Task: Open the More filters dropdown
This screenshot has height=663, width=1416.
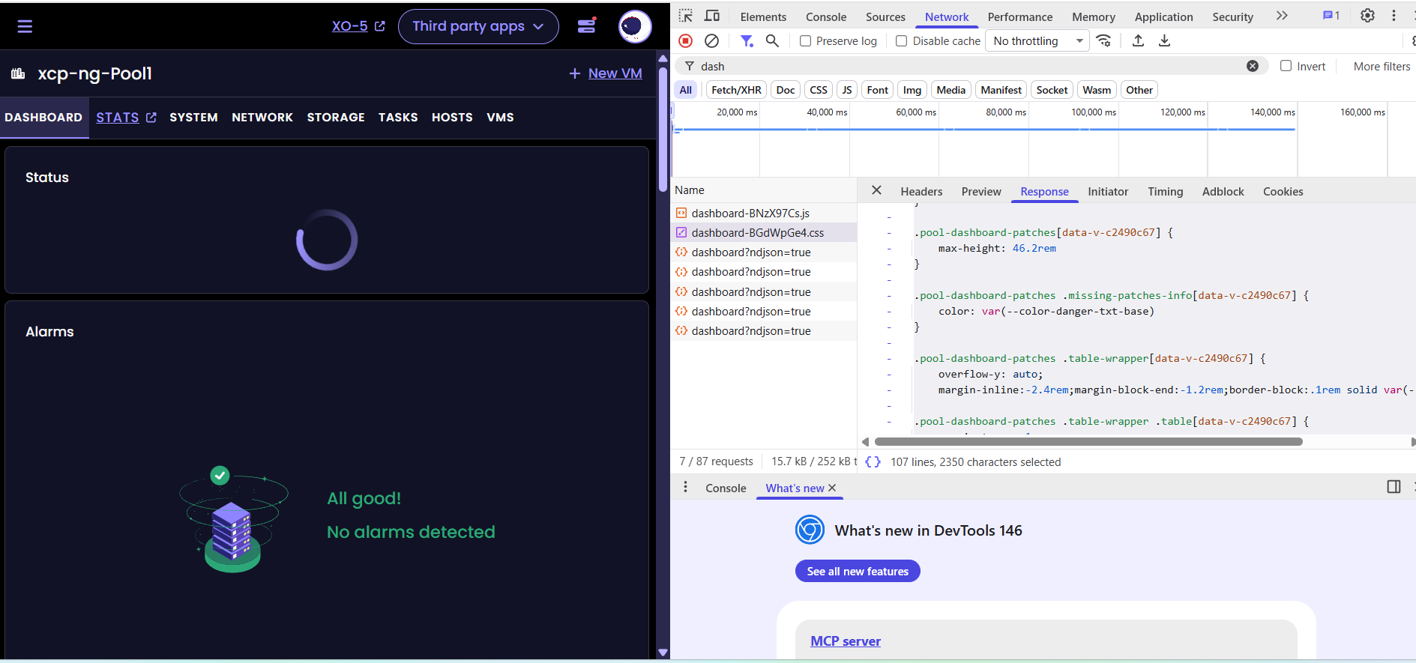Action: [x=1382, y=67]
